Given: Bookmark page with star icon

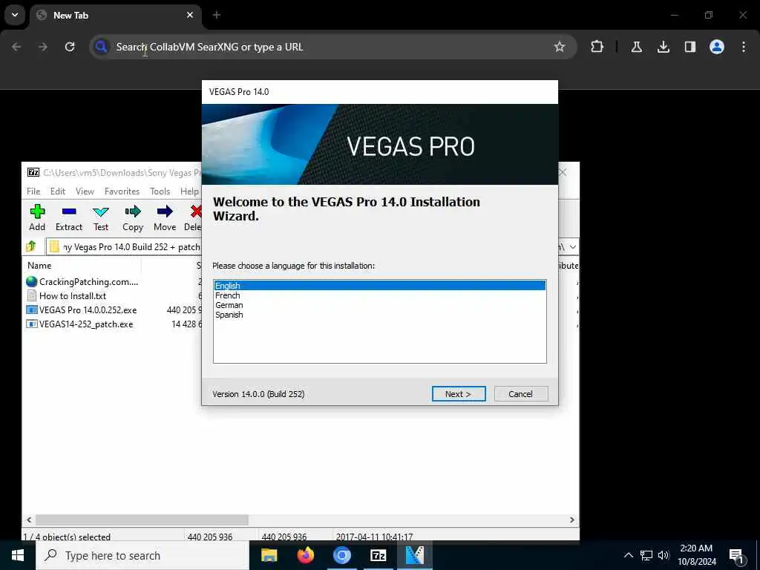Looking at the screenshot, I should [x=560, y=47].
